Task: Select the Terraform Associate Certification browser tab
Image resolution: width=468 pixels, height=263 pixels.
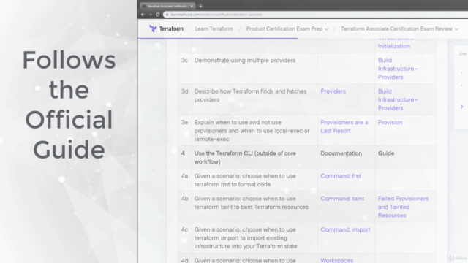Action: point(167,6)
